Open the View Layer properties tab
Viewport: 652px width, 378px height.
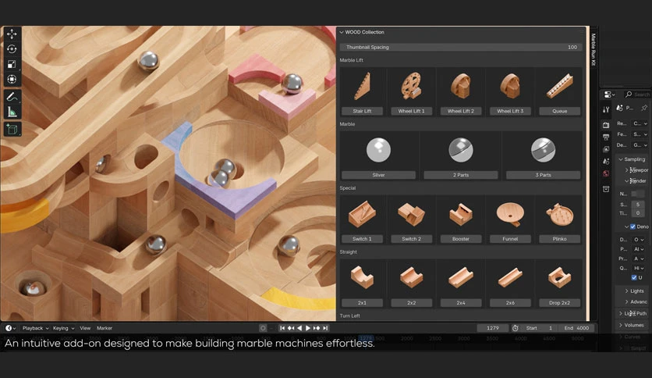[606, 149]
